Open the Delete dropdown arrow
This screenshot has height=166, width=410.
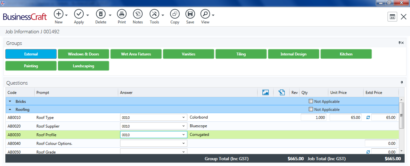tap(110, 15)
